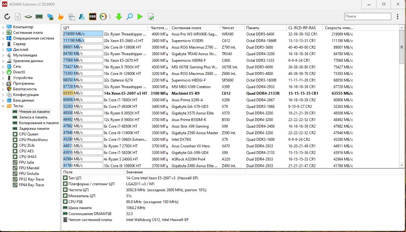Viewport: 406px width, 232px height.
Task: Sort by the Чипсет column header
Action: pos(232,28)
